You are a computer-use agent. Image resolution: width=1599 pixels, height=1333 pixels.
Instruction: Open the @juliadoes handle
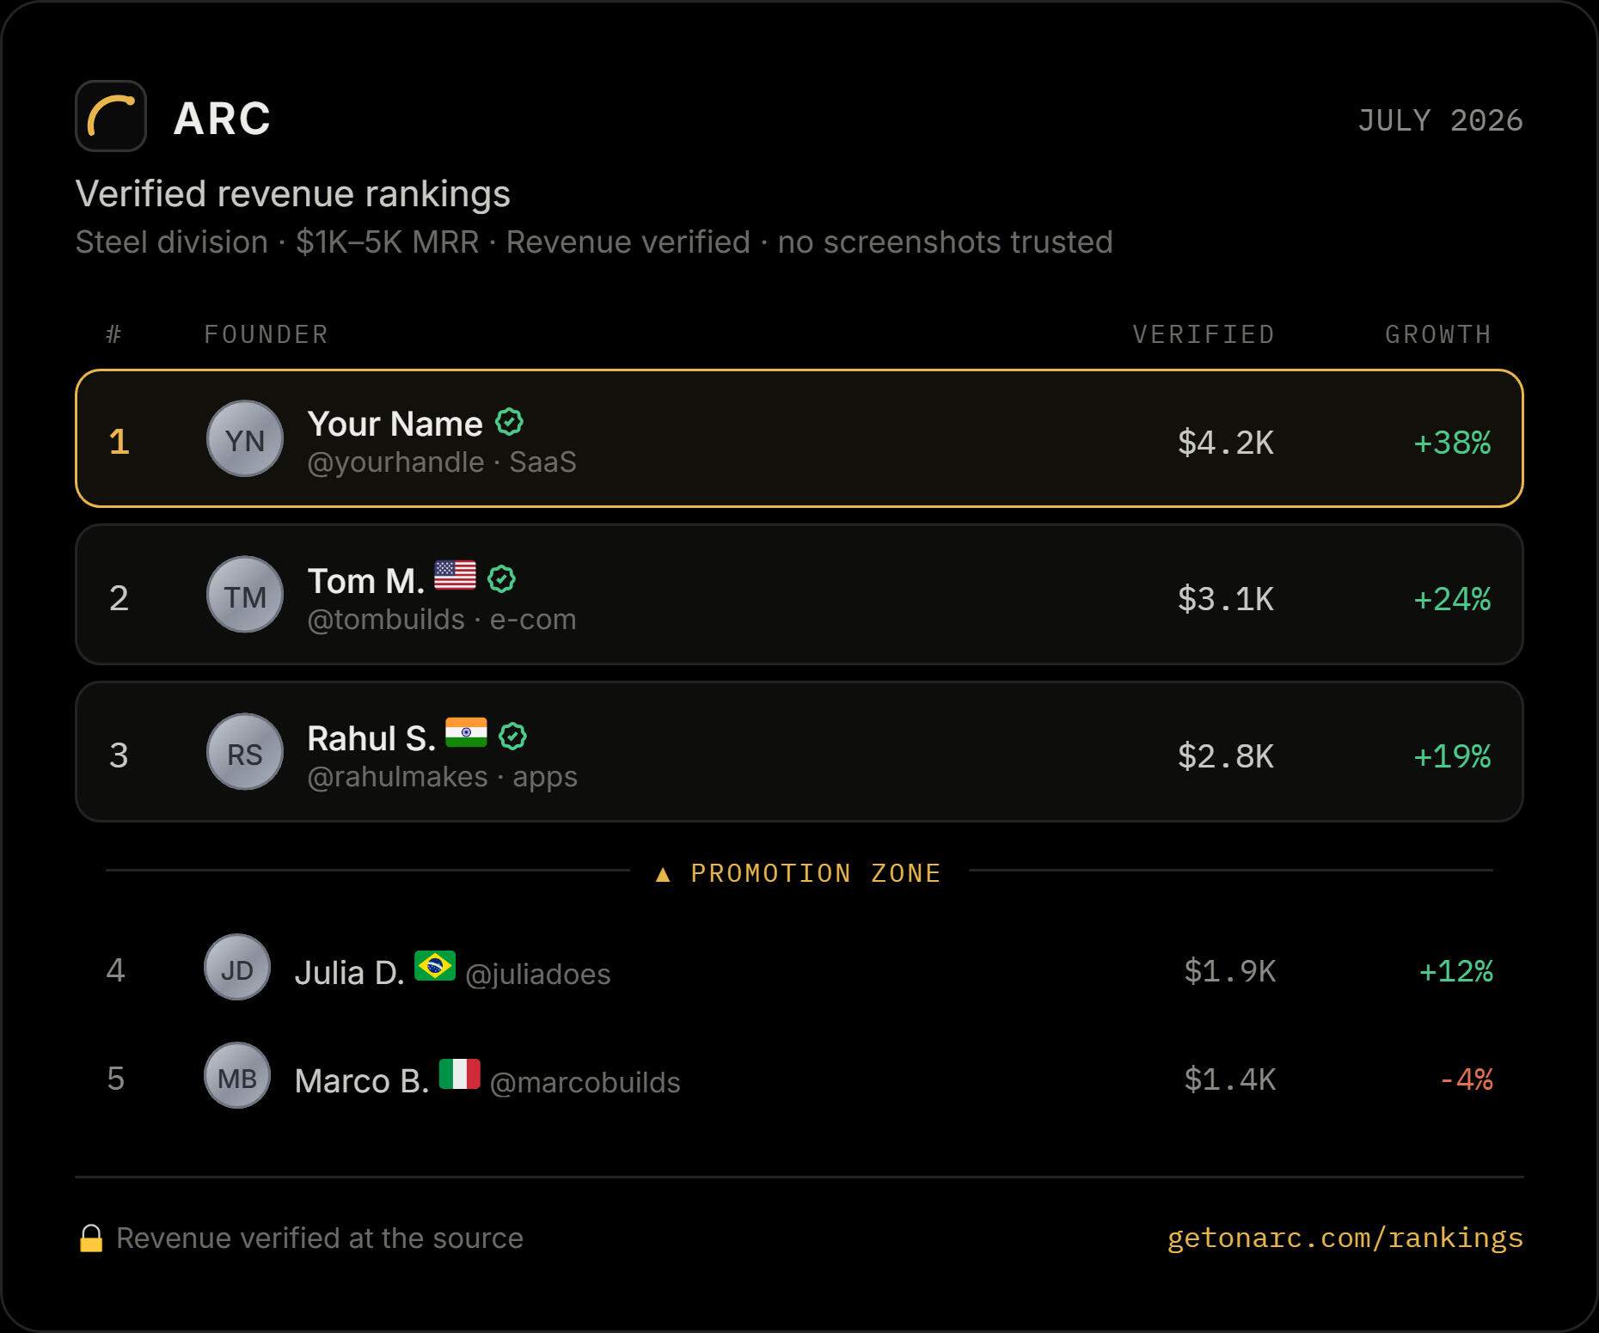click(538, 975)
